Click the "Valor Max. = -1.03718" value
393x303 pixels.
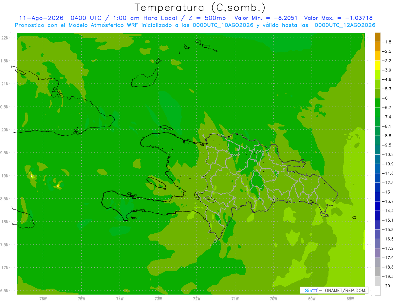click(338, 18)
